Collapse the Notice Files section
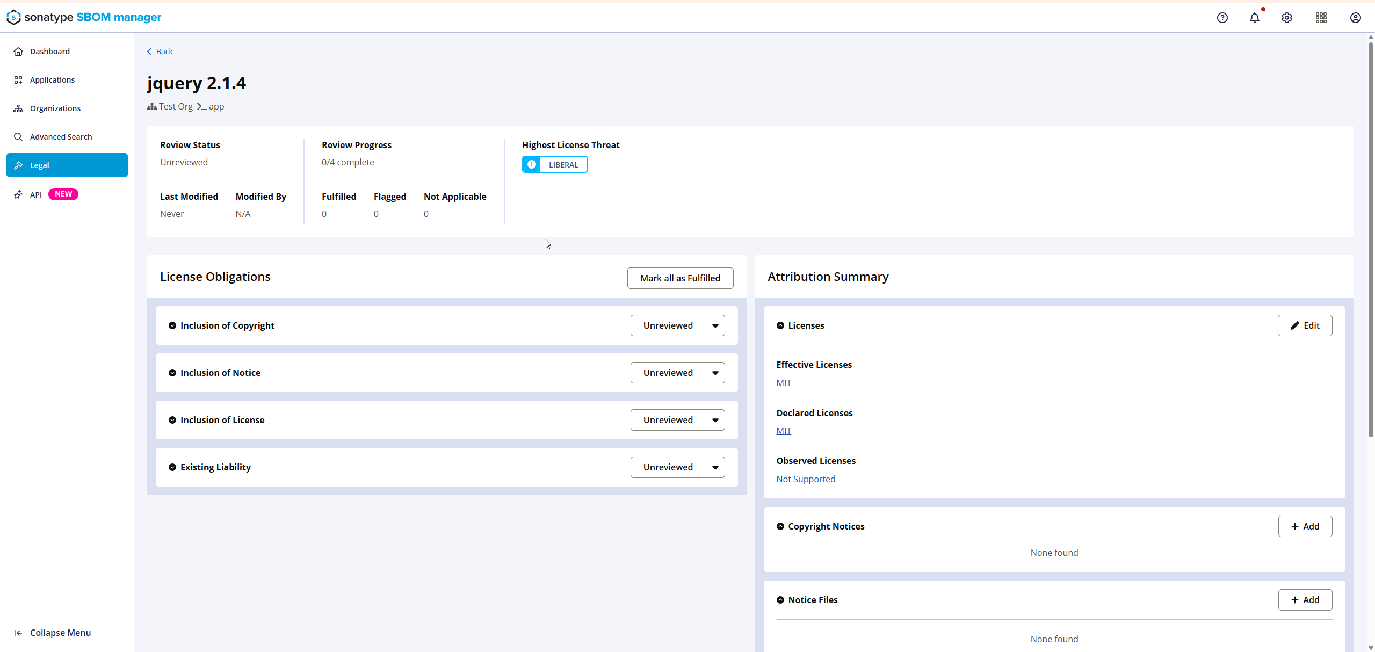The image size is (1375, 652). tap(780, 600)
